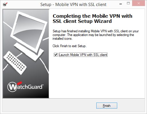Click the 'Setup has finished installing' paragraph
The width and height of the screenshot is (147, 114).
95,35
